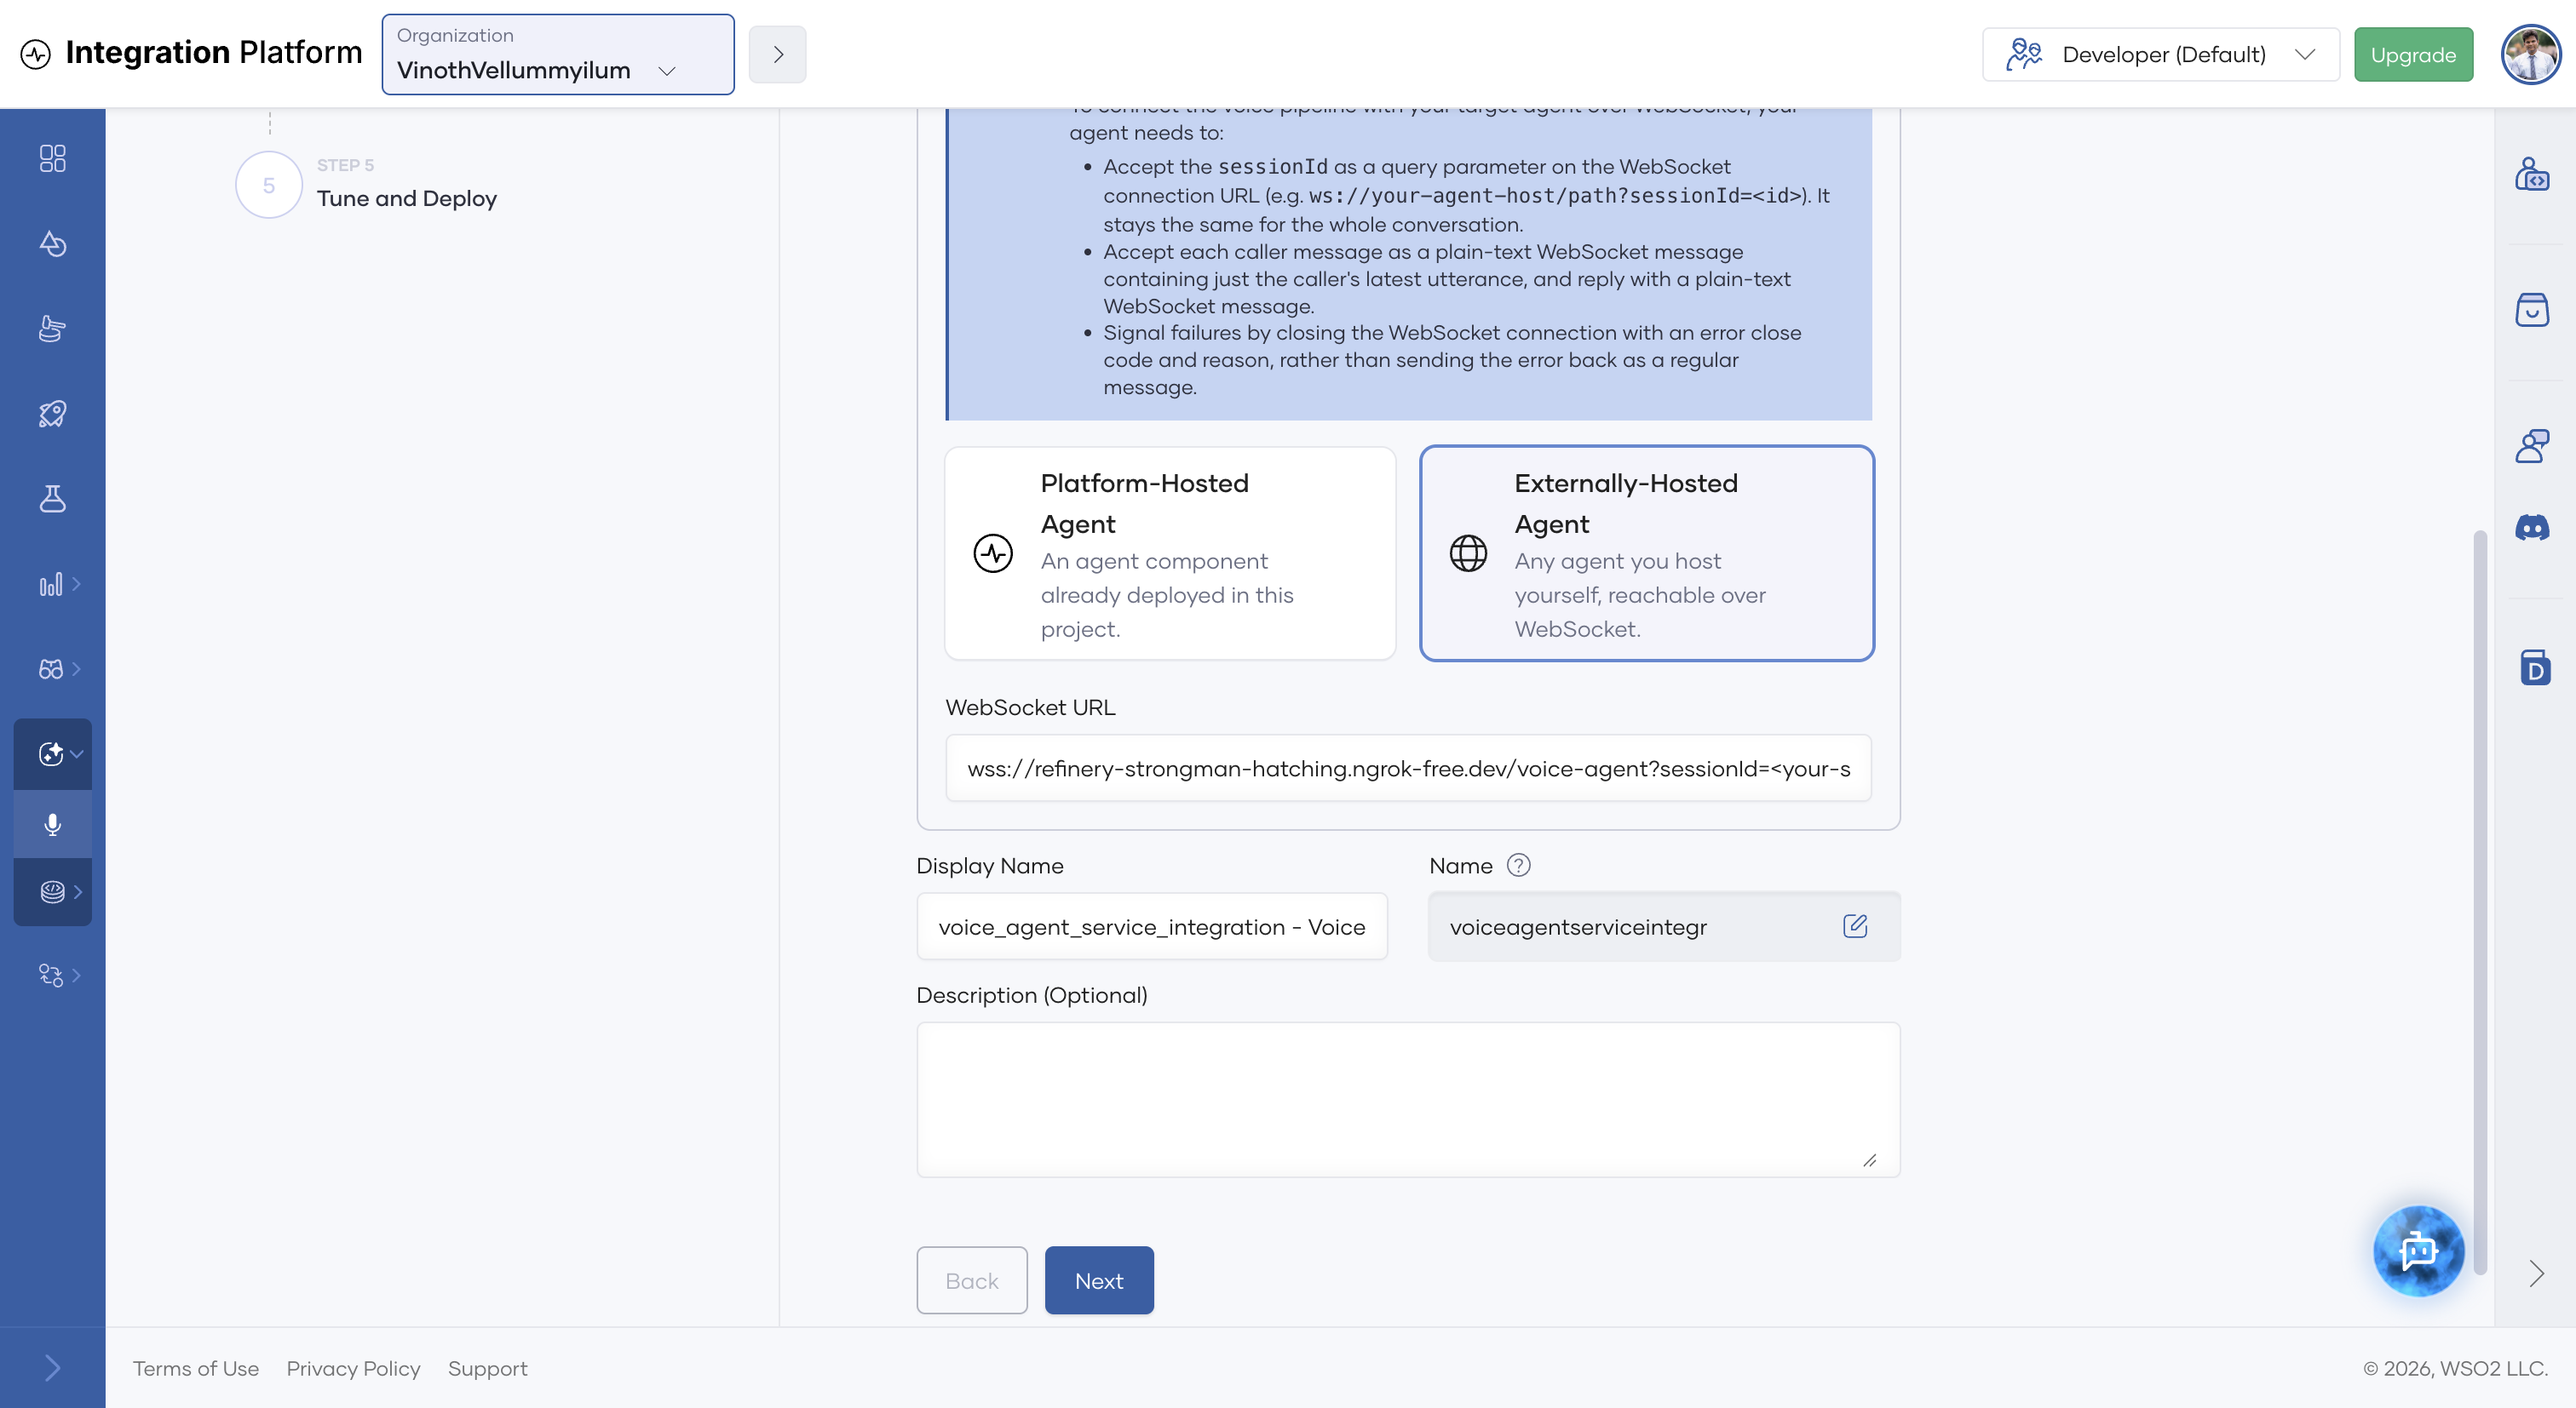Open the flask test icon in sidebar

(x=52, y=499)
